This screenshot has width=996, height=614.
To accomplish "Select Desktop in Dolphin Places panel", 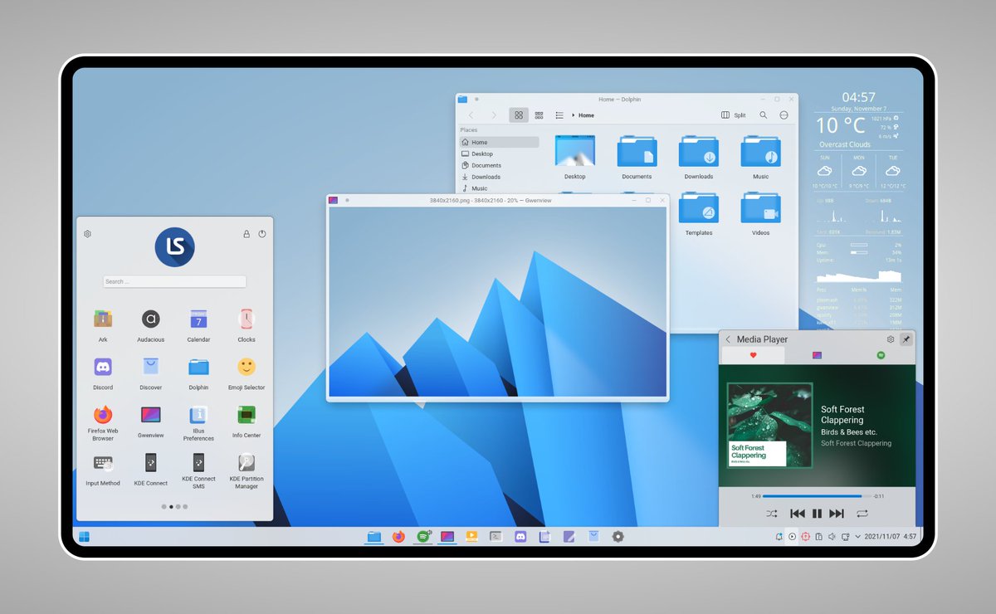I will coord(499,153).
